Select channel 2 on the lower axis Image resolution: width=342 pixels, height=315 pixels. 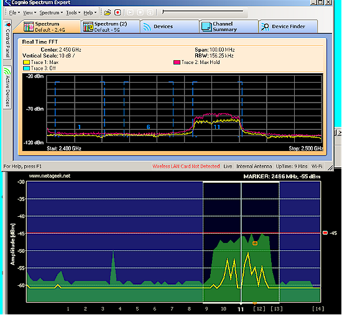point(85,309)
